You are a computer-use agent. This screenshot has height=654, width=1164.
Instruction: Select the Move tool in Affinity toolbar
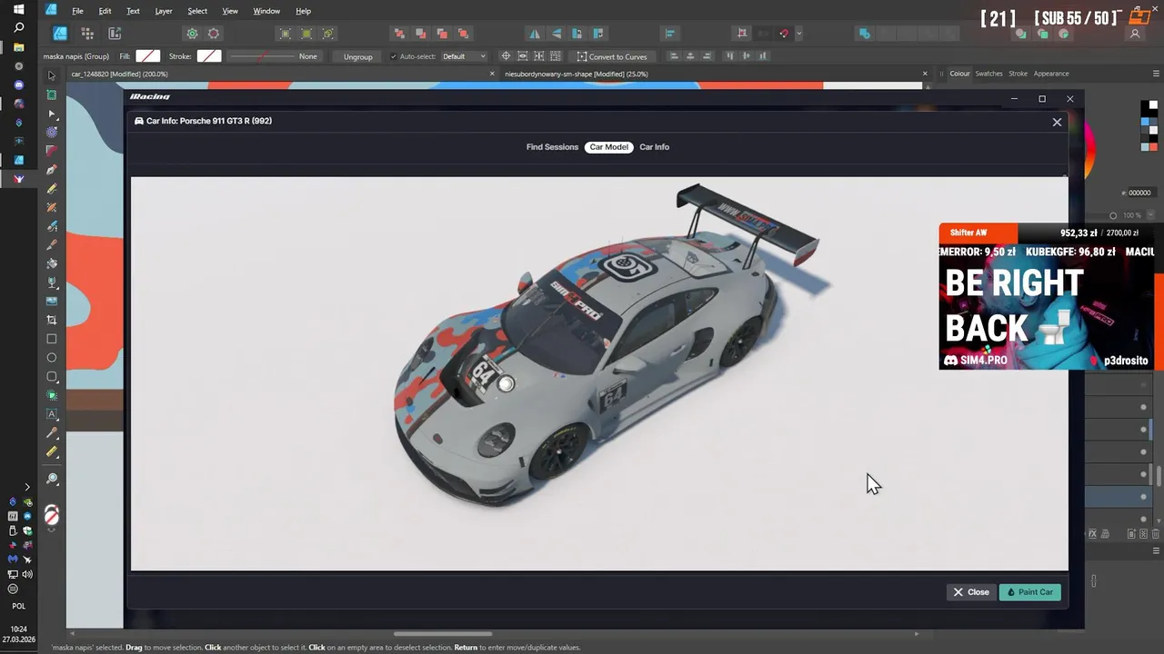click(x=52, y=75)
